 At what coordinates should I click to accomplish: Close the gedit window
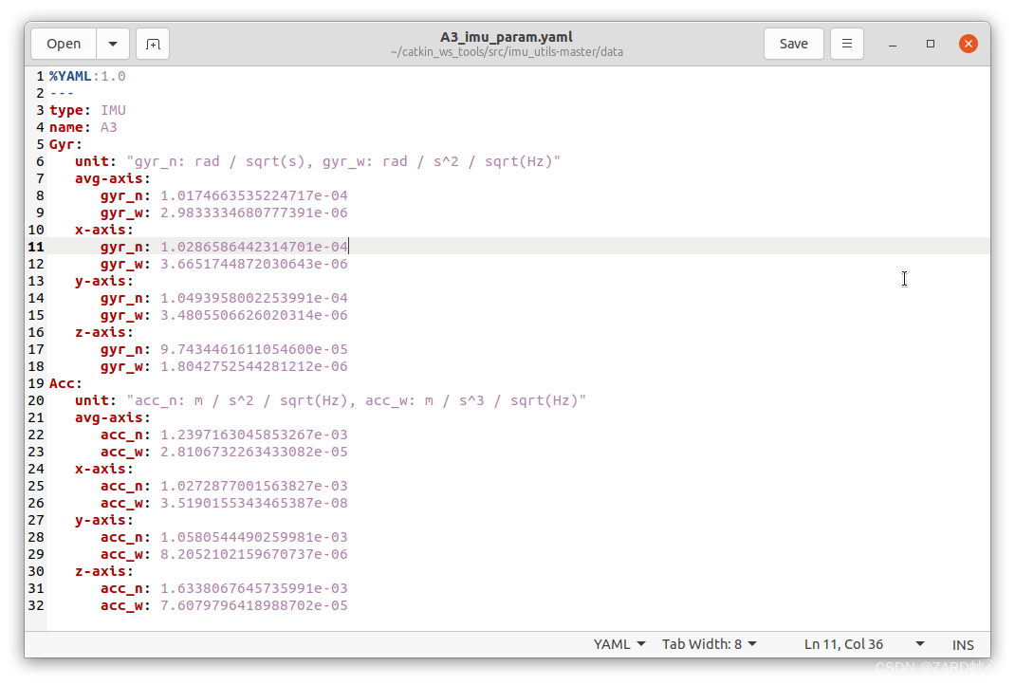point(969,44)
